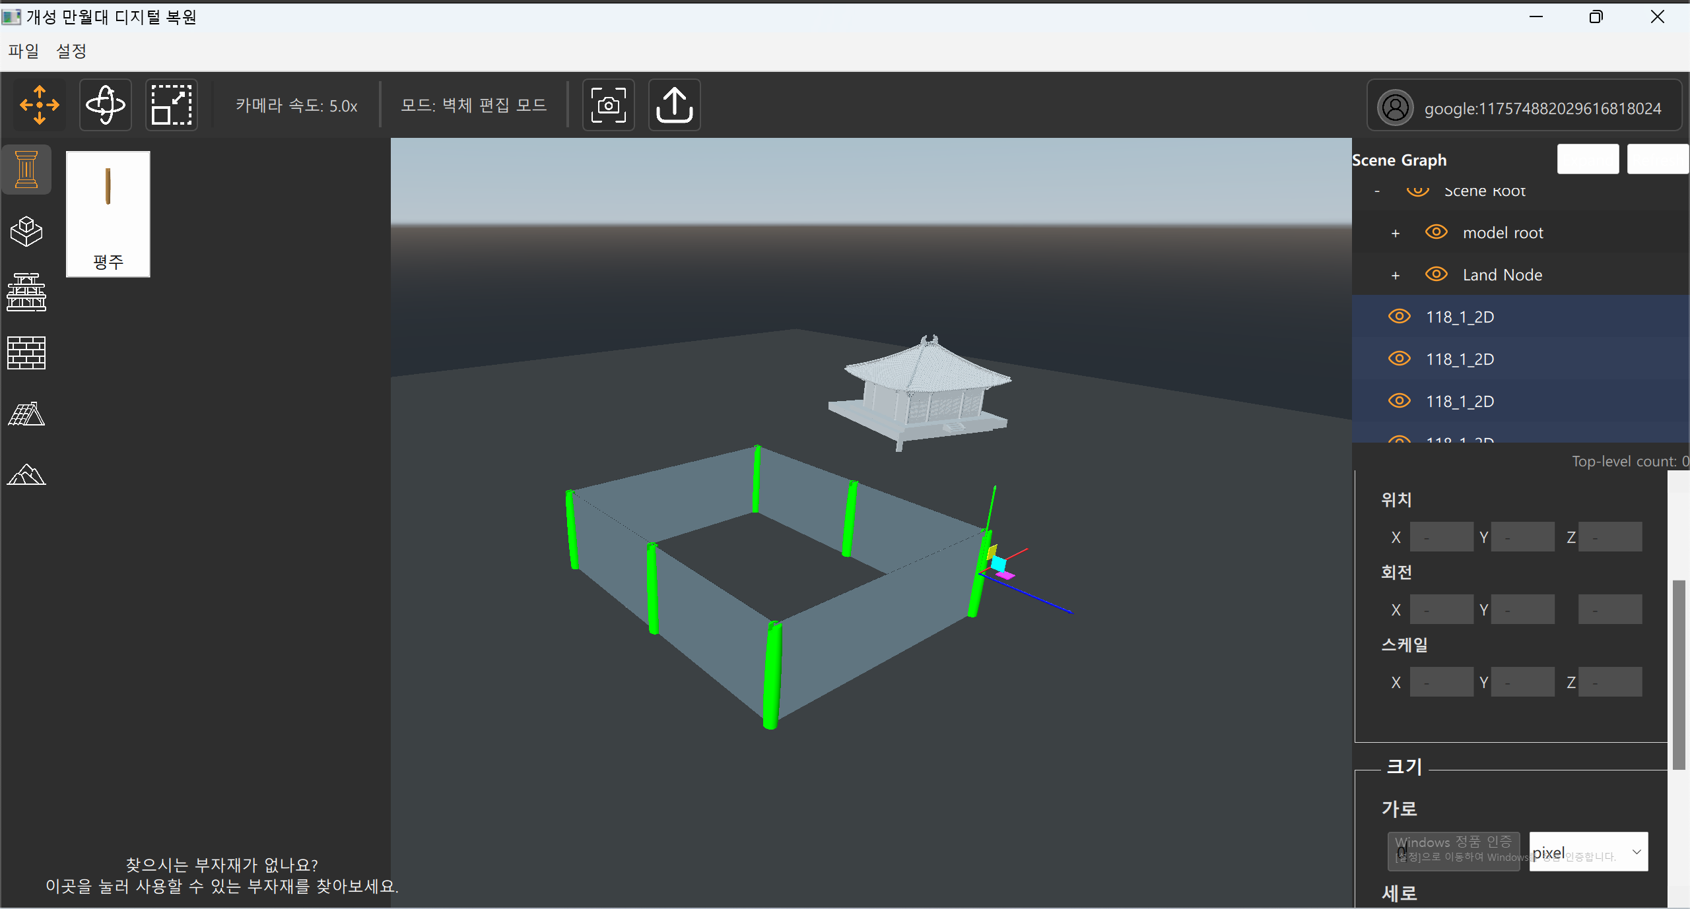Screen dimensions: 1690x909
Task: Select the move/translate arrows tool
Action: 40,105
